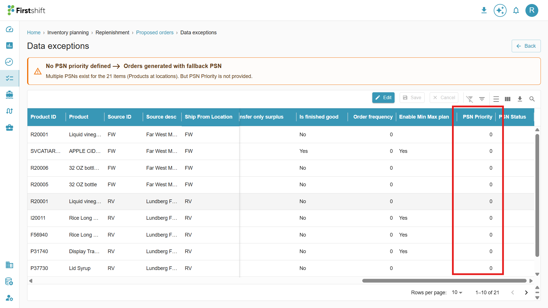This screenshot has height=308, width=548.
Task: Open Proposed orders breadcrumb link
Action: [x=155, y=33]
